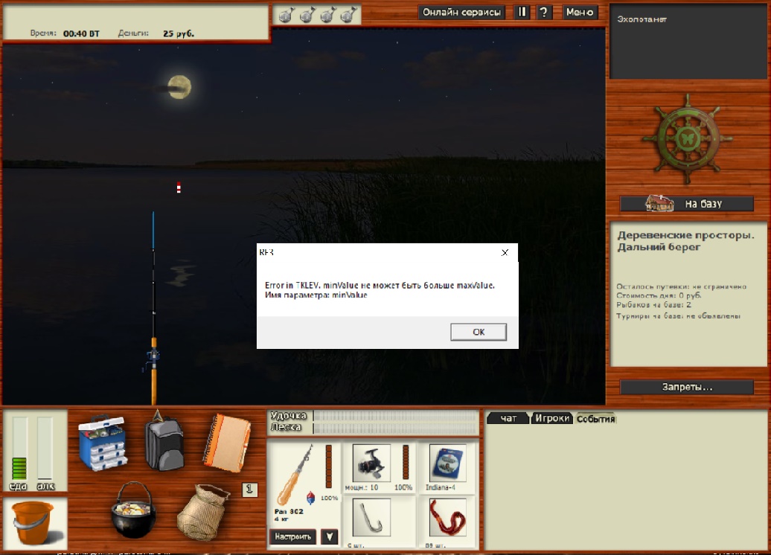Click the error message text about minValue

(380, 290)
